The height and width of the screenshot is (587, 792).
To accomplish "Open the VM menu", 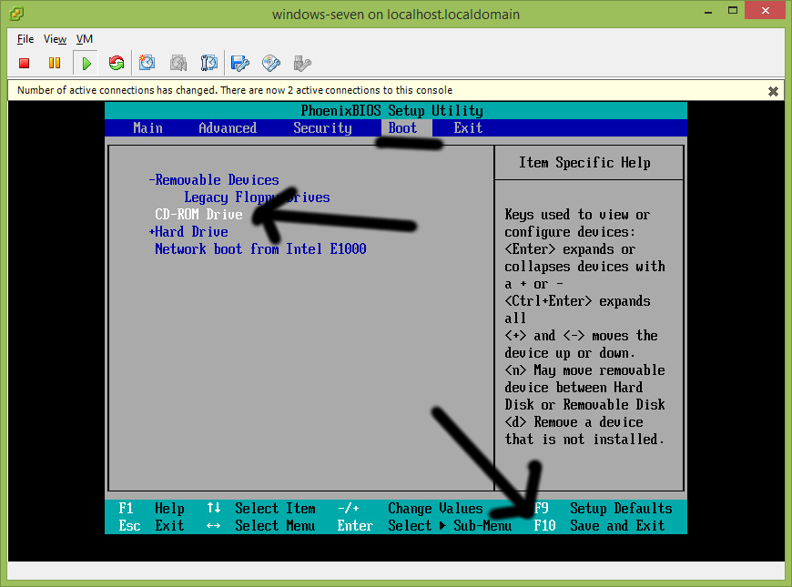I will point(85,39).
